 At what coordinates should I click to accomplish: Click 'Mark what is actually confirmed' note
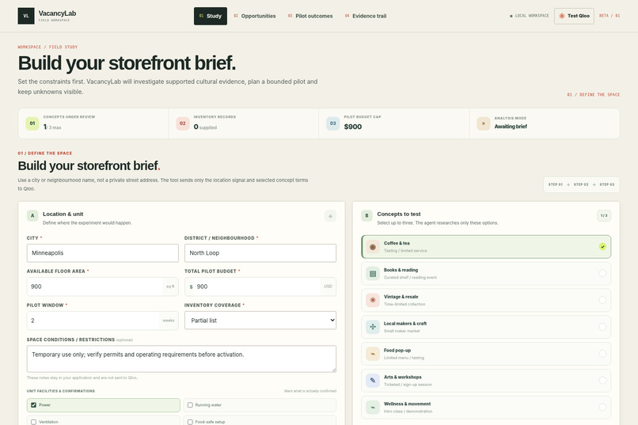click(310, 391)
